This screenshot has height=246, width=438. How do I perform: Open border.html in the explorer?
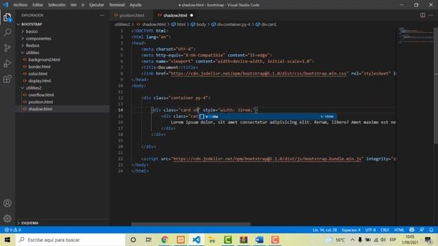(x=40, y=67)
